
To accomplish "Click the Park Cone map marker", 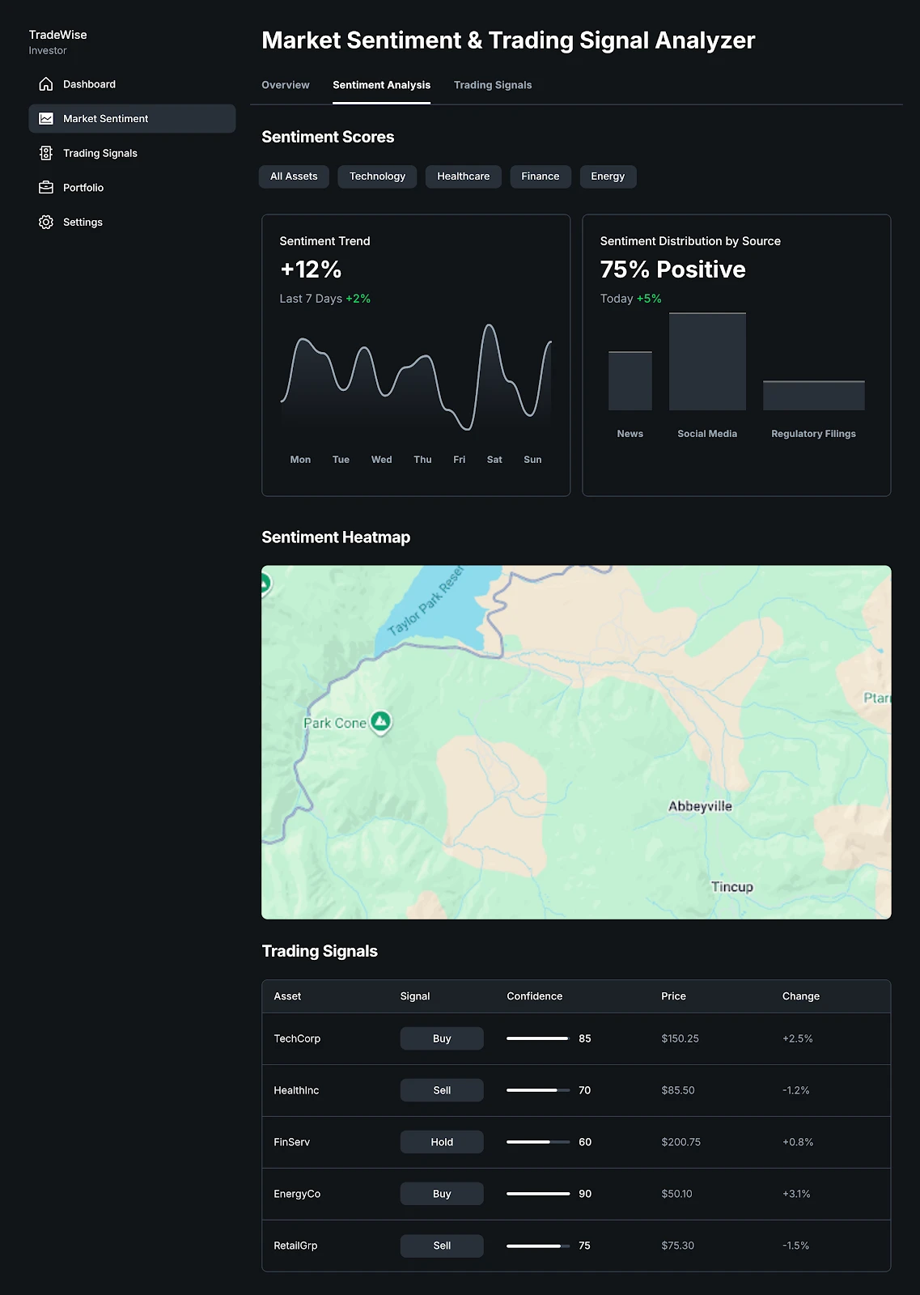I will pyautogui.click(x=380, y=721).
